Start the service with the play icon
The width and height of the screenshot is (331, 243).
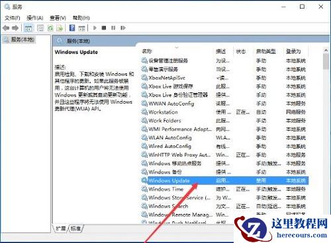pyautogui.click(x=95, y=28)
